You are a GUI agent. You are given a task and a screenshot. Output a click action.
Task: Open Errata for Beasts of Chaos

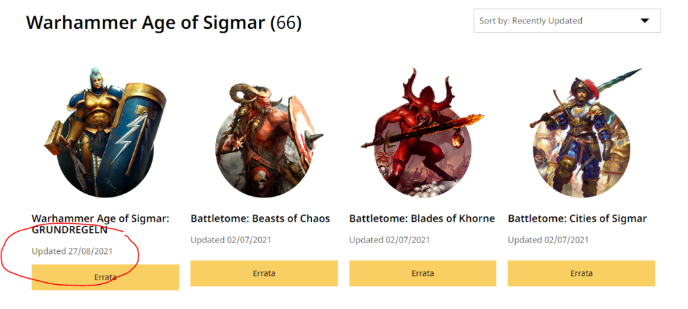coord(264,273)
